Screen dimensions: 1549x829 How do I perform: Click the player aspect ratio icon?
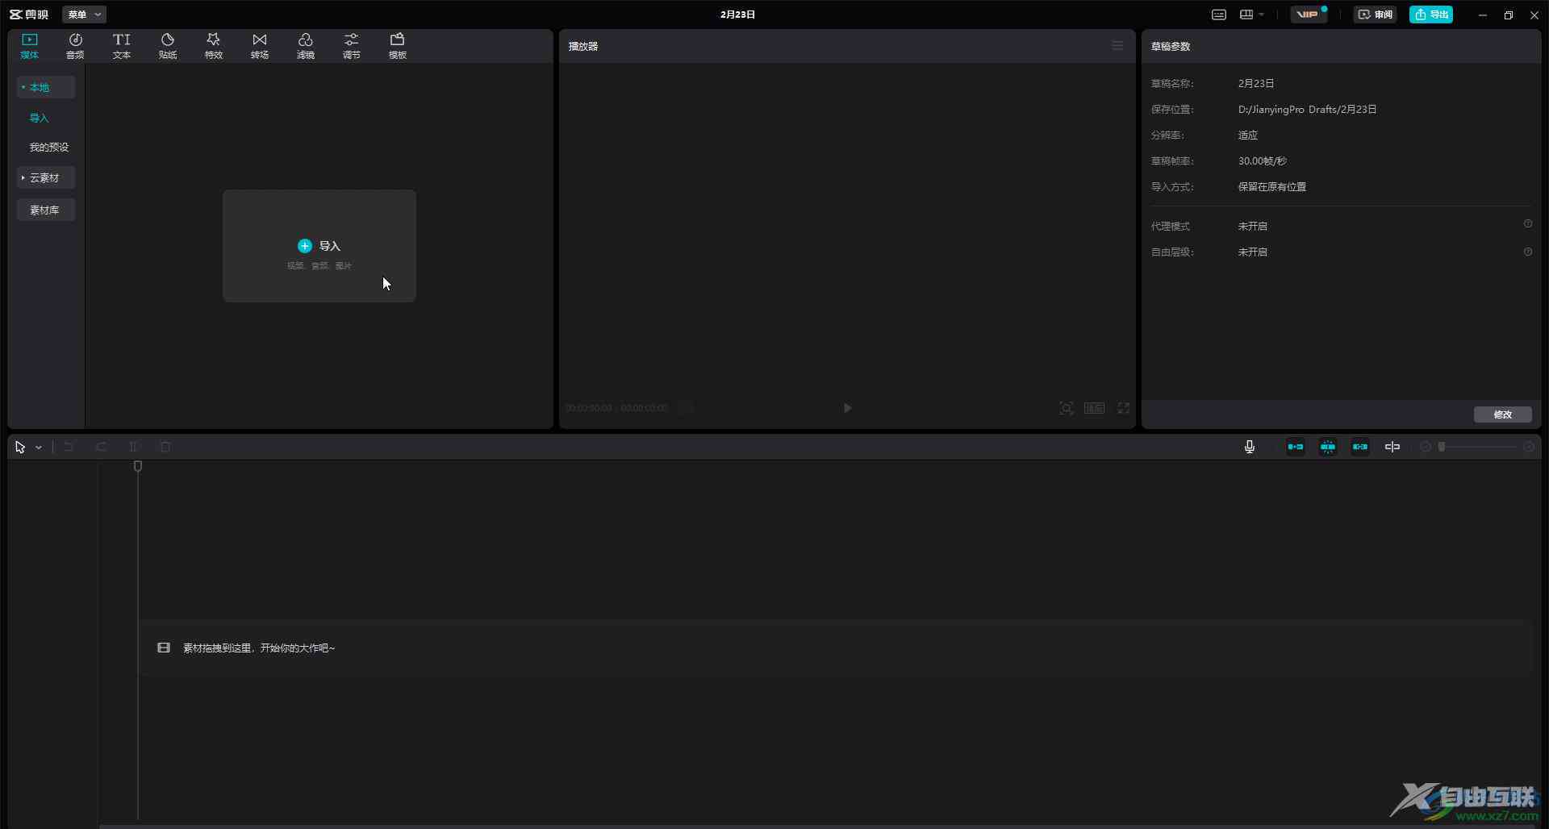1095,408
